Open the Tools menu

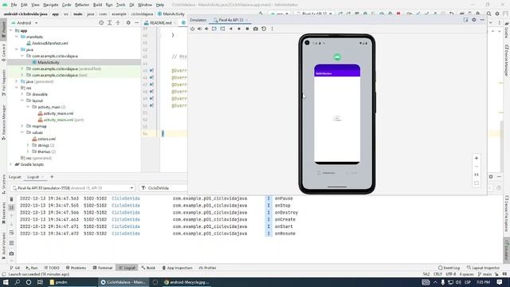(x=120, y=5)
